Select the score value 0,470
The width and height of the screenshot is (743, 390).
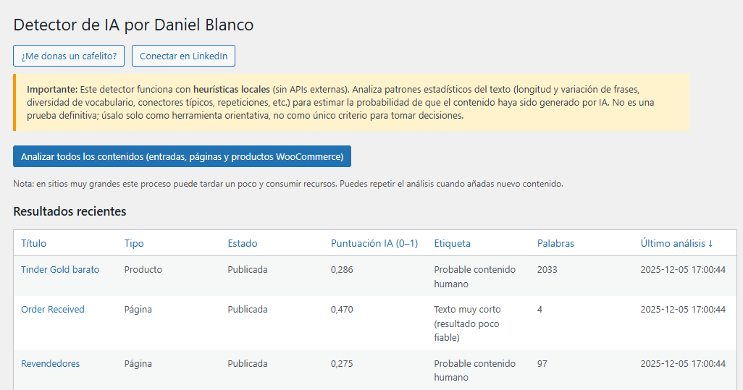pos(342,309)
